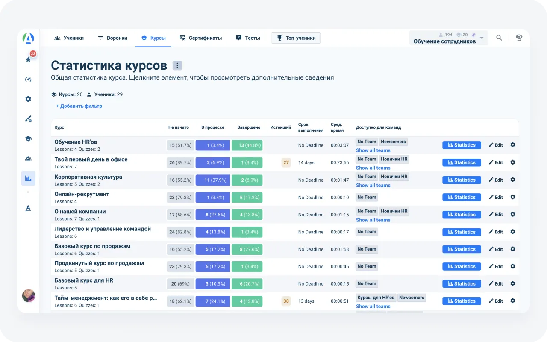The width and height of the screenshot is (547, 342).
Task: Select the bar chart statistics sidebar icon
Action: coord(28,178)
